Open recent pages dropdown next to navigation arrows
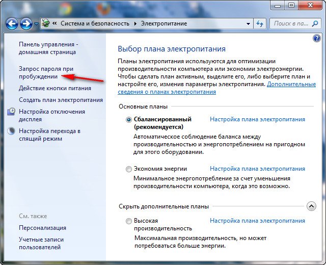Viewport: 326px width, 265px height. point(36,24)
